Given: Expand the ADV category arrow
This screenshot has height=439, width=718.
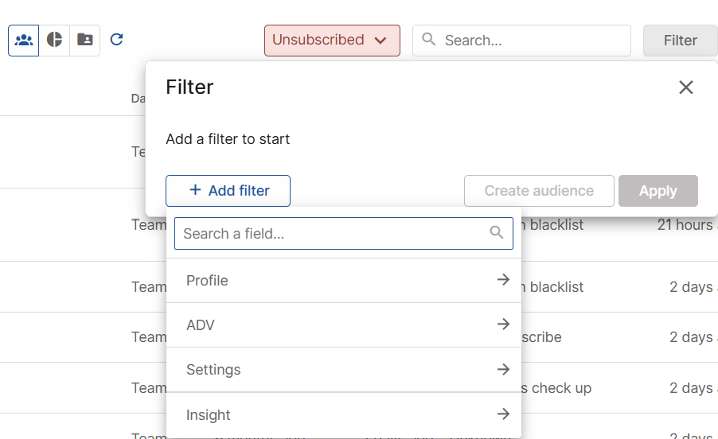Looking at the screenshot, I should tap(503, 324).
